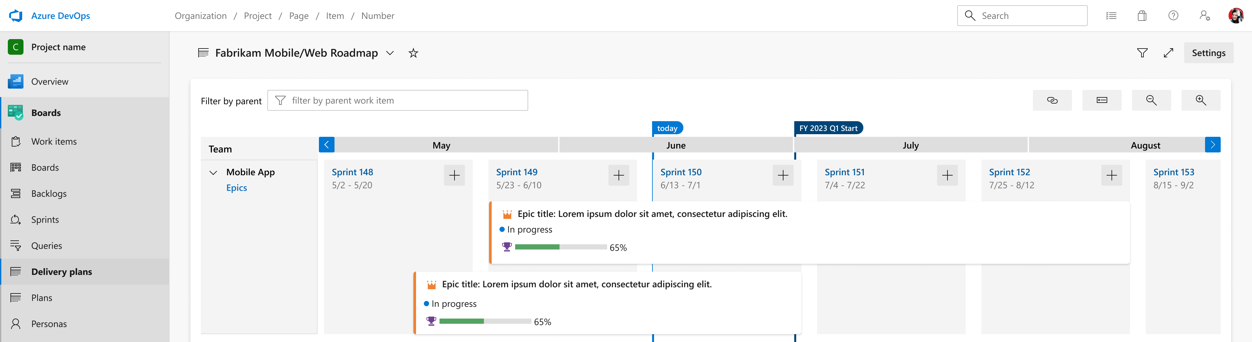Open the work items list icon in header
This screenshot has height=342, width=1252.
pyautogui.click(x=1111, y=16)
